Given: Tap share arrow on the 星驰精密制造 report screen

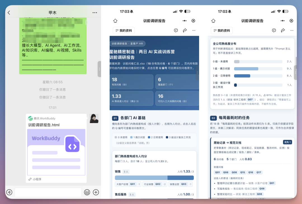Looking at the screenshot, I should tap(185, 30).
